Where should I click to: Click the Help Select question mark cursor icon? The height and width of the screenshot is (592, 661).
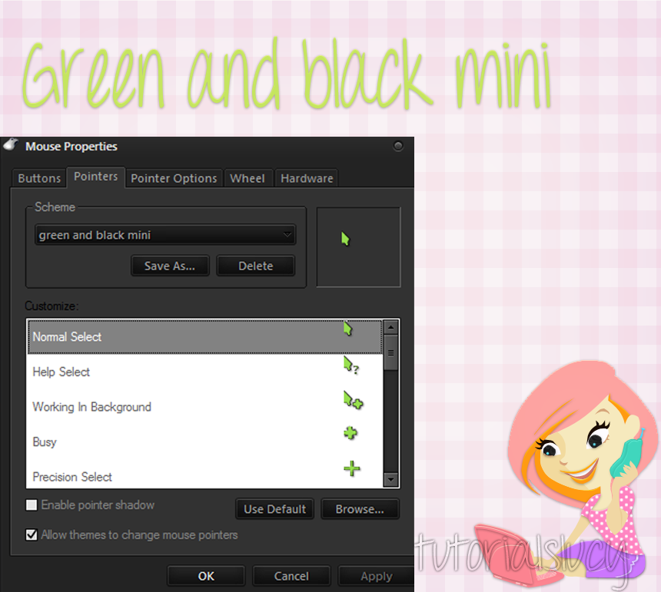[352, 365]
